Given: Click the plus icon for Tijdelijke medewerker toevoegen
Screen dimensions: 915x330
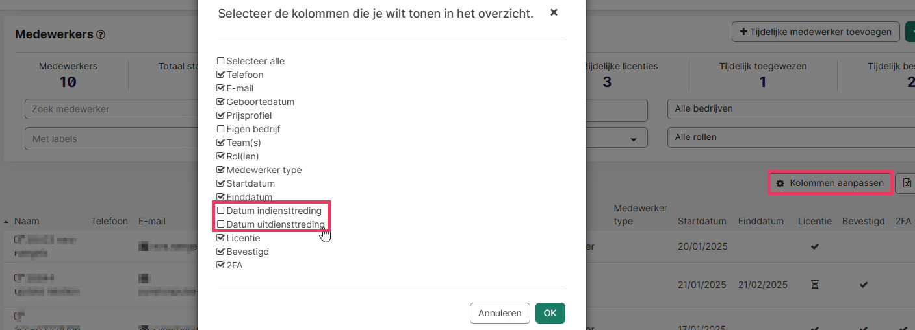Looking at the screenshot, I should click(743, 32).
